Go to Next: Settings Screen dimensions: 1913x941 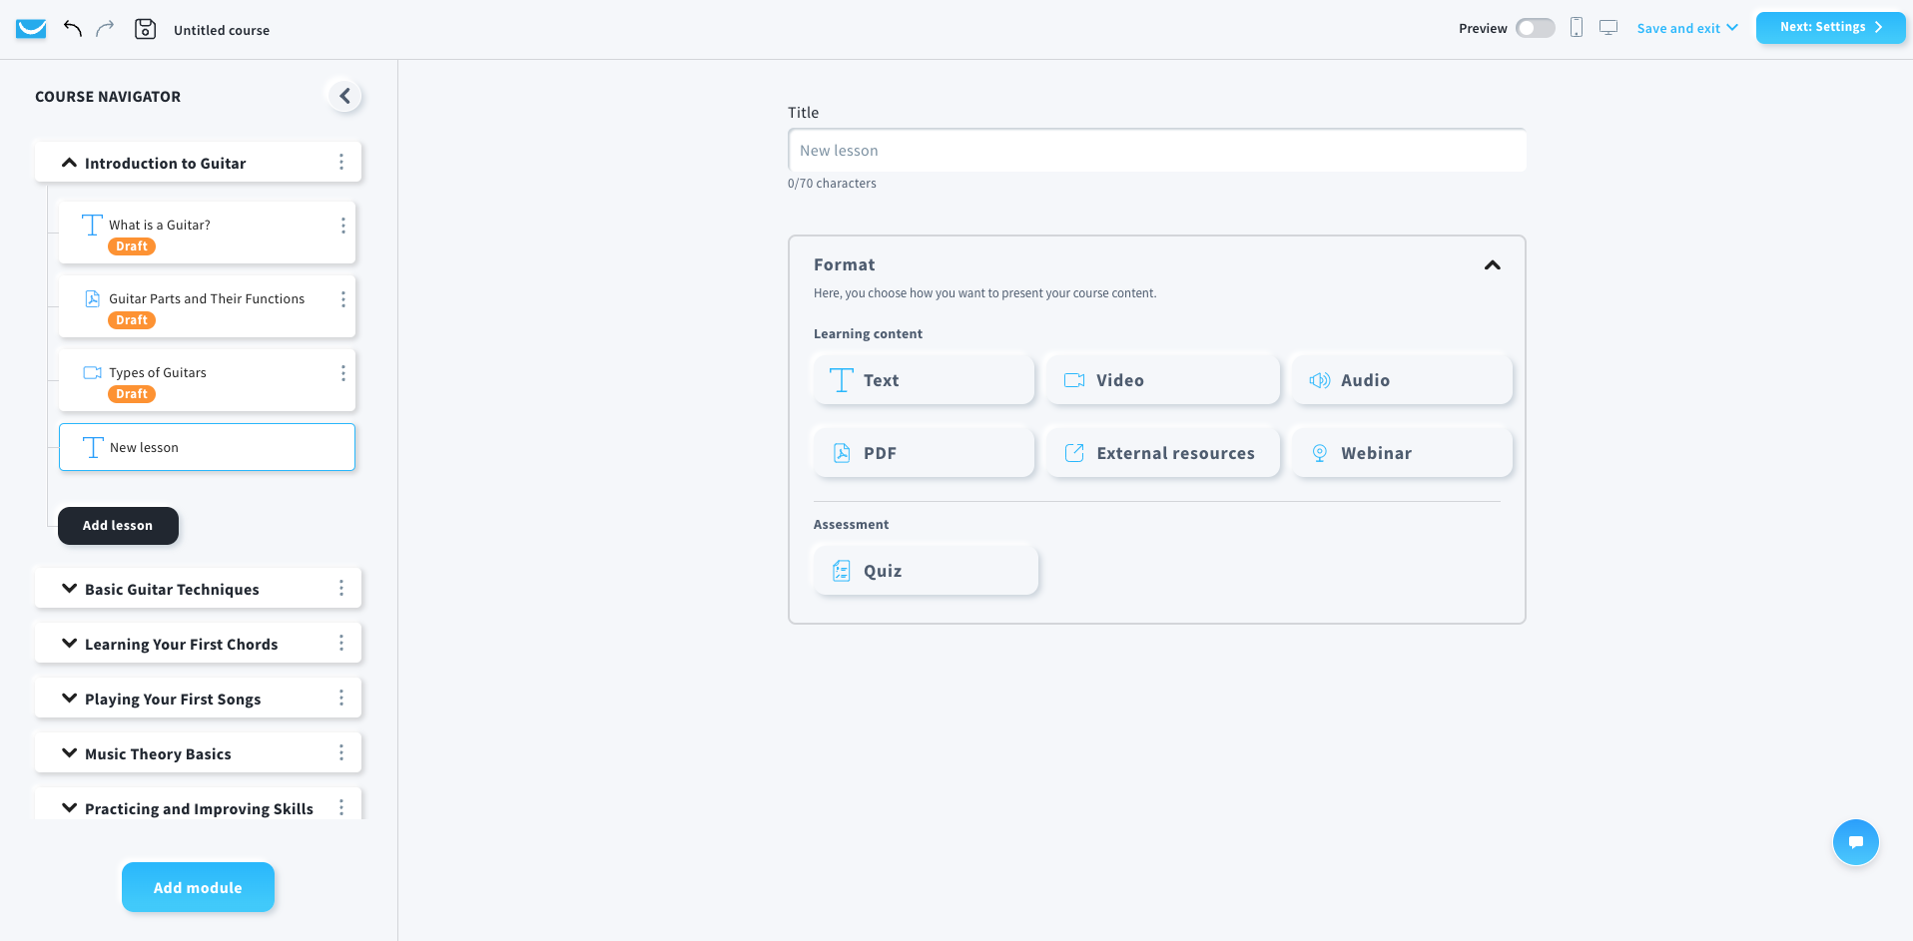click(1830, 27)
